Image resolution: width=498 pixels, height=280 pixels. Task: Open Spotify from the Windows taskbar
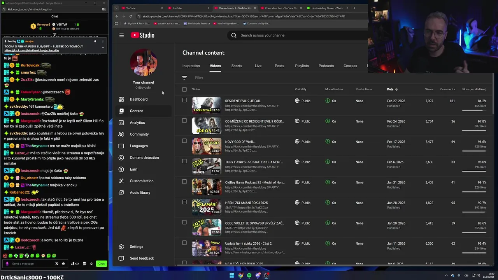pos(249,275)
